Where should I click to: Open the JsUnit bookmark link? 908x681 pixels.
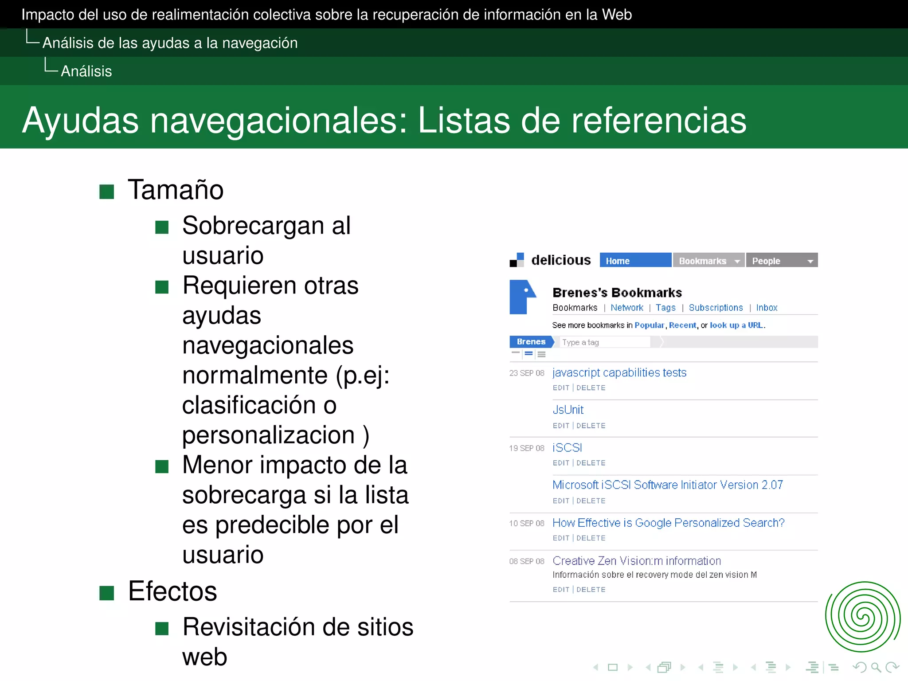point(568,410)
